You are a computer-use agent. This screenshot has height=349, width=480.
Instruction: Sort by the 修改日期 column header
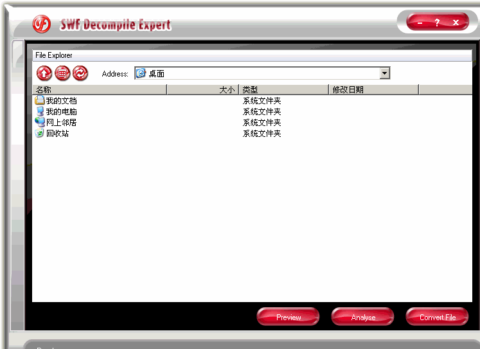[x=373, y=89]
